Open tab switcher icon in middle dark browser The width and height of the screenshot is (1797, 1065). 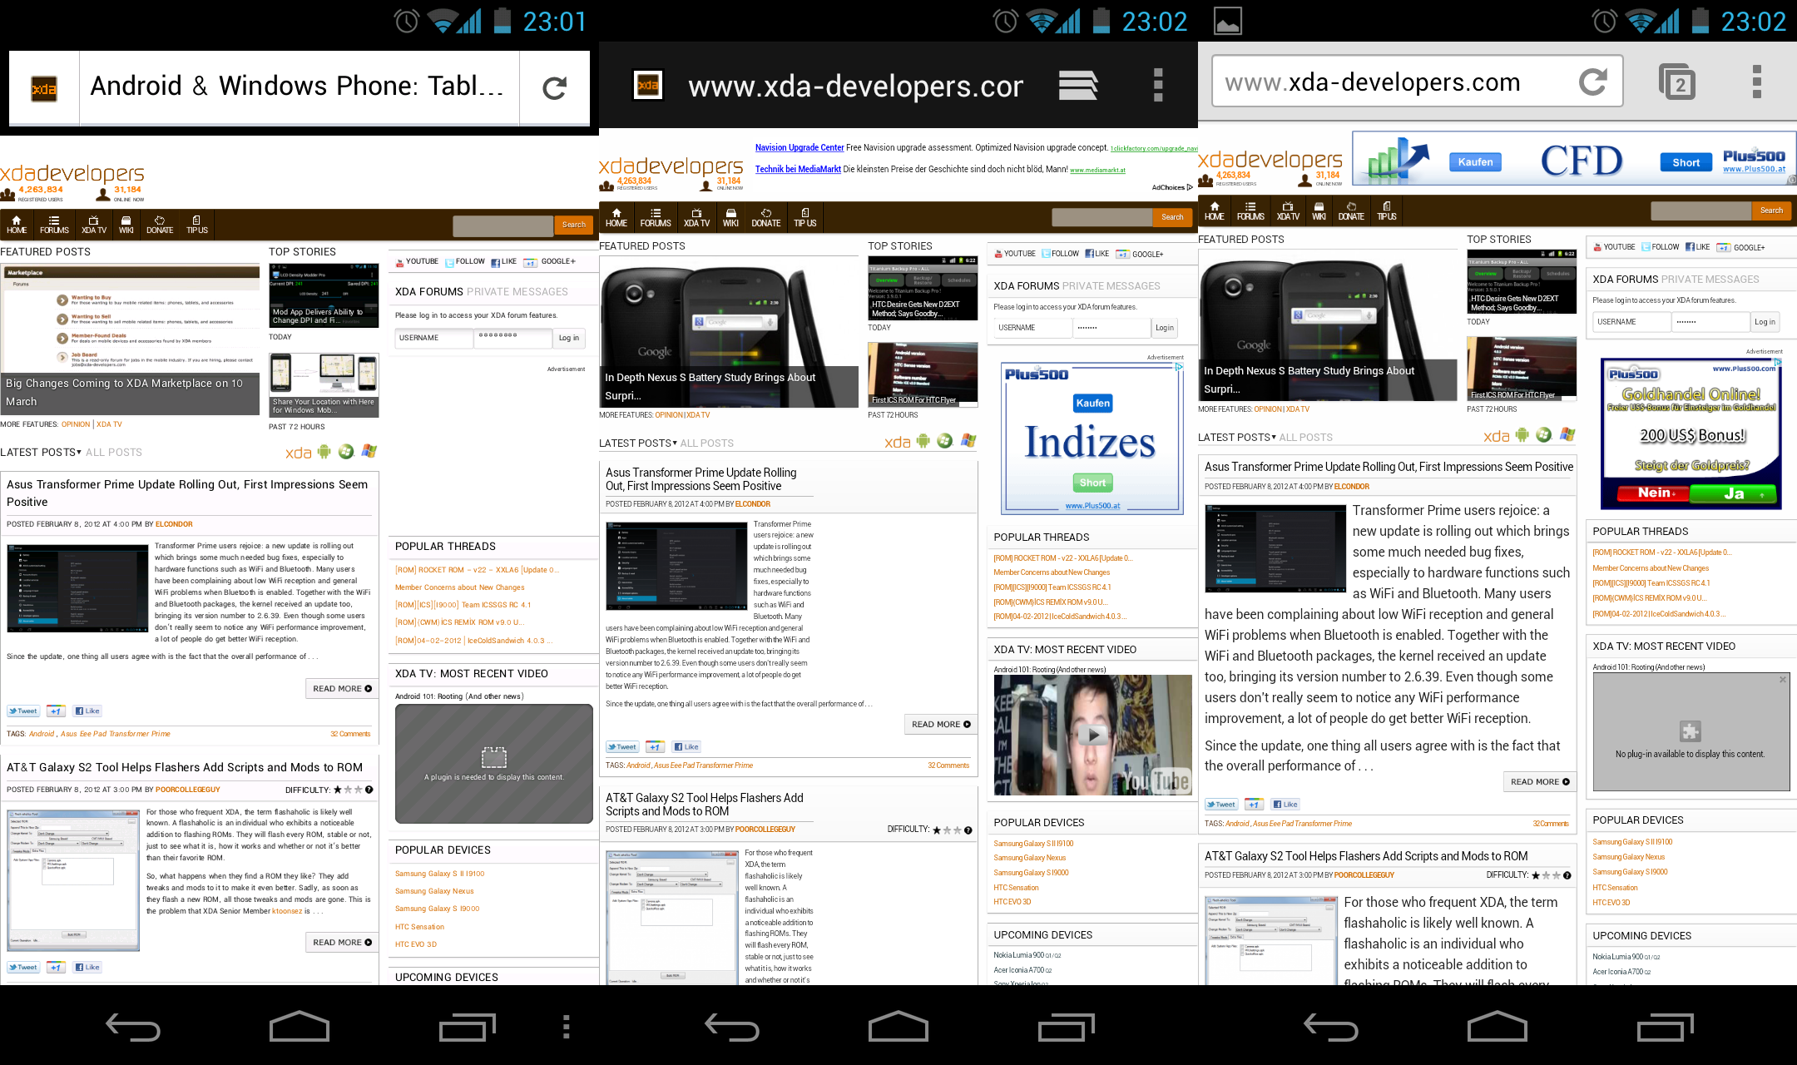[1077, 85]
